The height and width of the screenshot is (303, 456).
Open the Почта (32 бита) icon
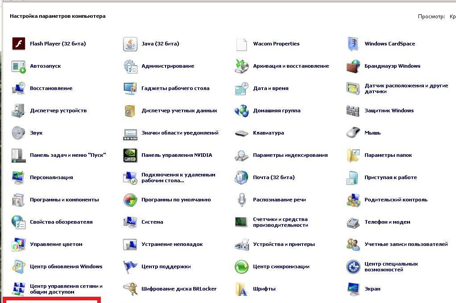(x=242, y=177)
